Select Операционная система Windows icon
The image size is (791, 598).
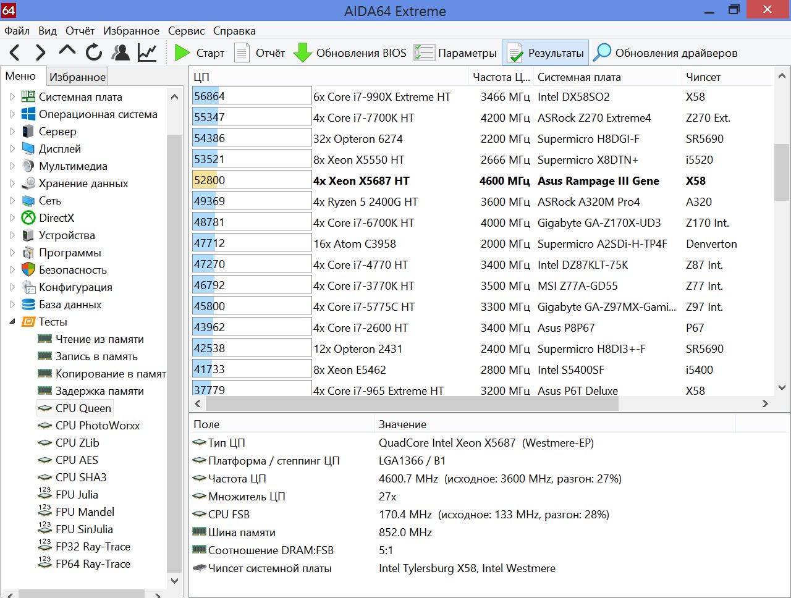[28, 114]
